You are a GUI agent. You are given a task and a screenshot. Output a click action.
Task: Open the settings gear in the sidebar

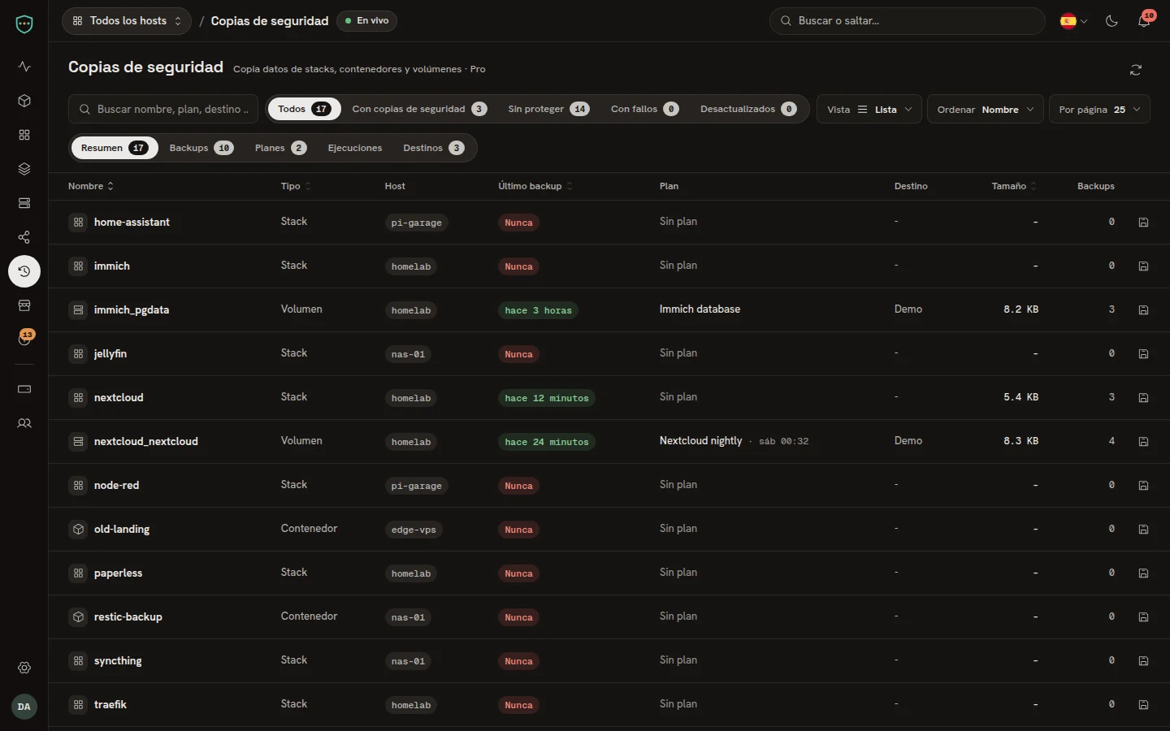point(24,668)
